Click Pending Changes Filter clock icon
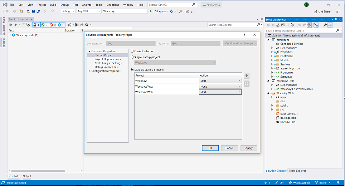345x186 pixels. [x=292, y=25]
